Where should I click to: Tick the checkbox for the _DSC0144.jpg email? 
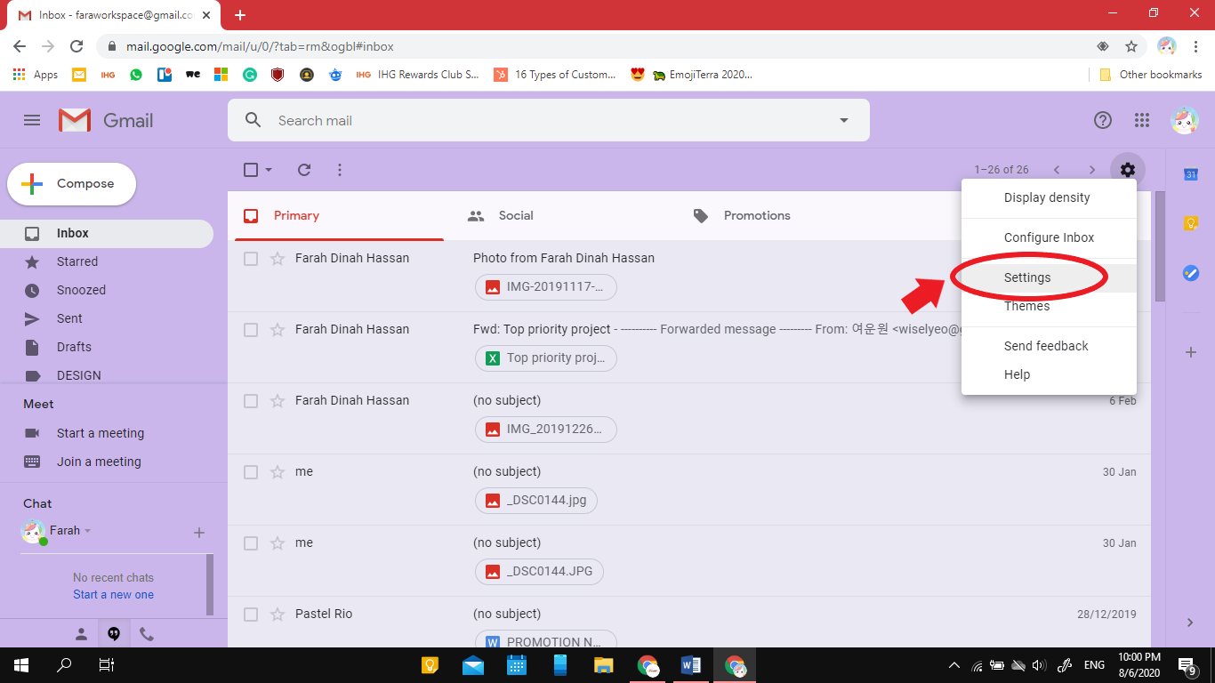pos(251,472)
